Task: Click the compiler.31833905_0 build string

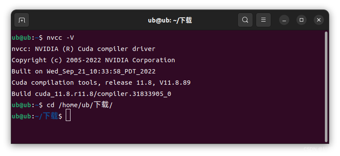Action: [136, 94]
